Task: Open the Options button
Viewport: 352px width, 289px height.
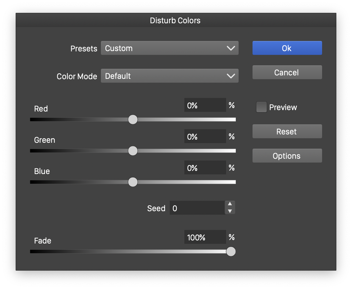Action: pyautogui.click(x=287, y=156)
